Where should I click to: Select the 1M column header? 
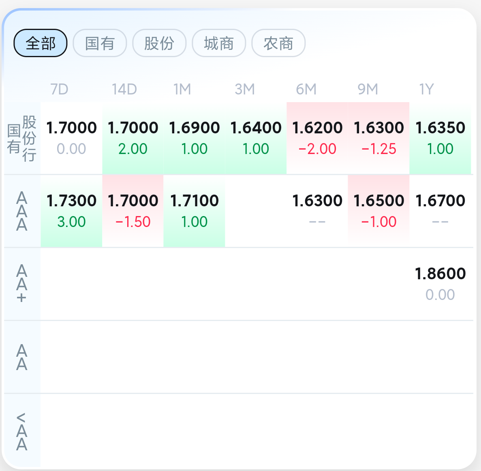[x=182, y=89]
